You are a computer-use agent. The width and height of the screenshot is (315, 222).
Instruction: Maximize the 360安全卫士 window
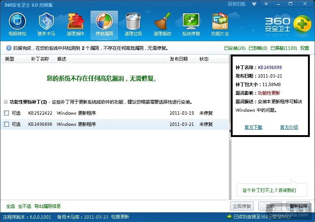tap(290, 4)
